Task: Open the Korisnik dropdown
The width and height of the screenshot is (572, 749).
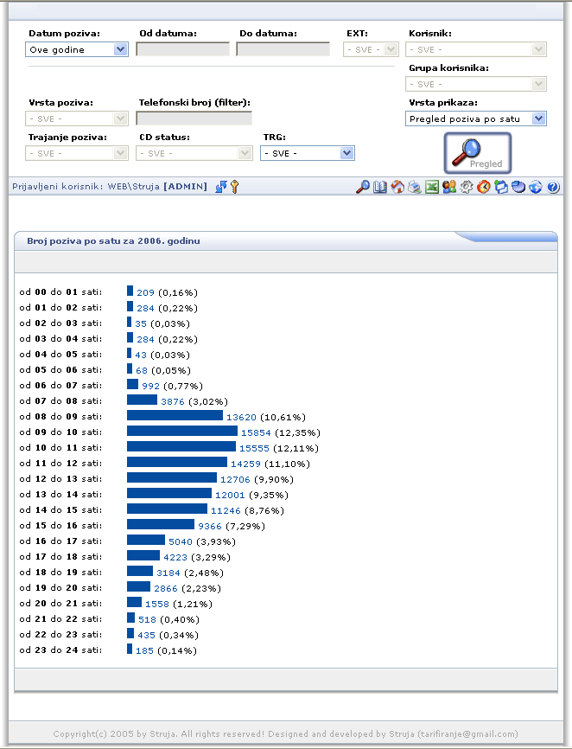Action: (x=475, y=49)
